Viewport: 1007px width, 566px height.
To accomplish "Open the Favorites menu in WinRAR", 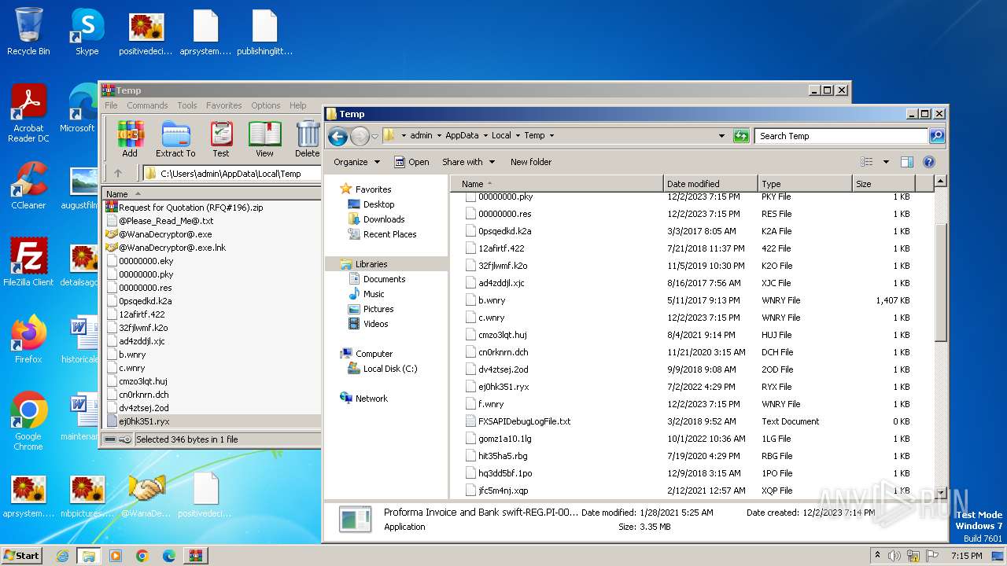I will coord(224,105).
